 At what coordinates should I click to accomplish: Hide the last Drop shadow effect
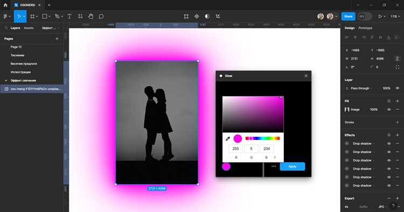[x=389, y=186]
